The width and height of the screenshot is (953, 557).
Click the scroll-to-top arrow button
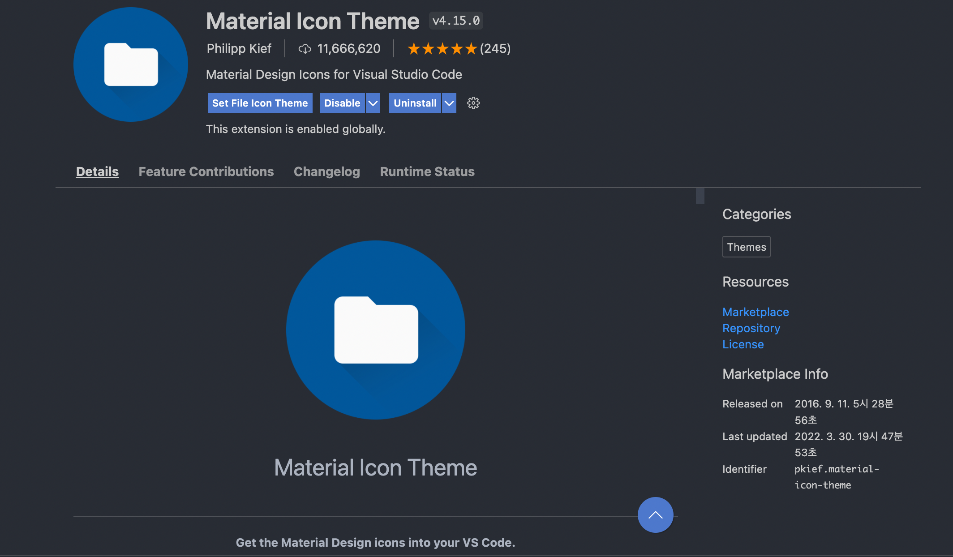(655, 515)
